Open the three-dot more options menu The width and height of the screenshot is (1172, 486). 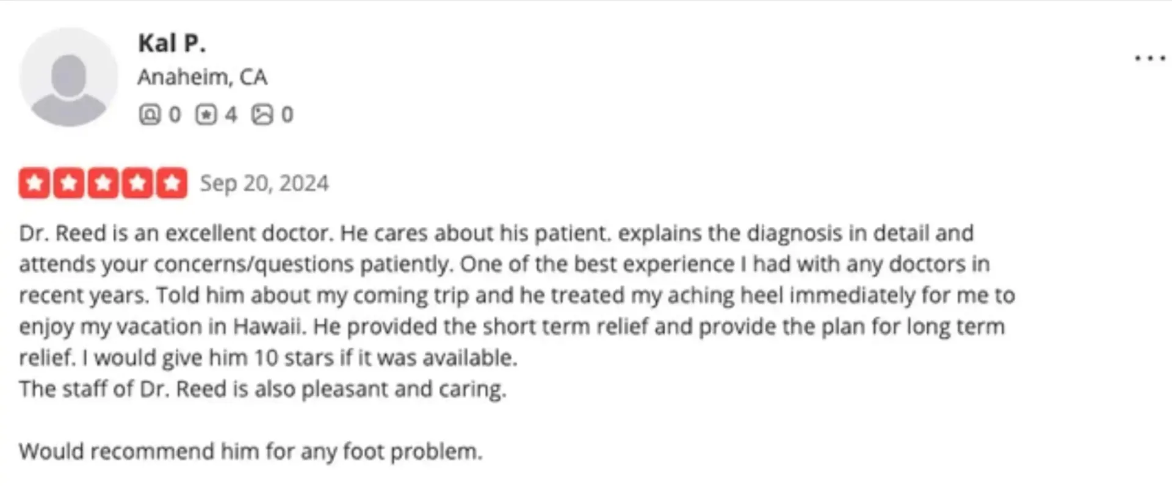pos(1150,59)
